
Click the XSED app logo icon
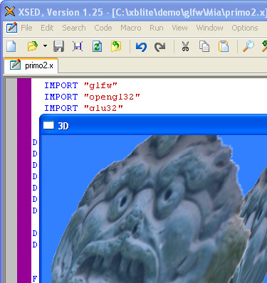[x=10, y=11]
